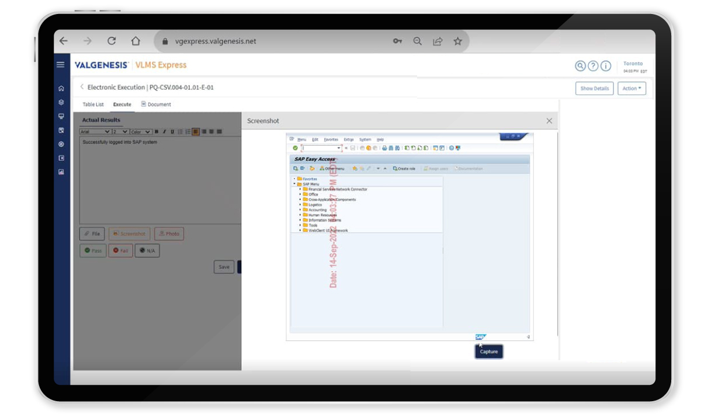
Task: Click the Capture button
Action: click(488, 352)
